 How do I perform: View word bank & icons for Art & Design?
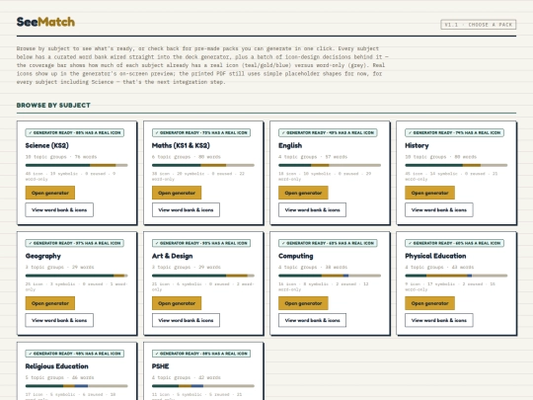(186, 320)
